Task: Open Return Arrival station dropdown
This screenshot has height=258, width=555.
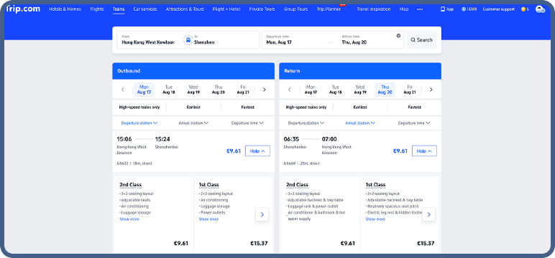Action: pyautogui.click(x=360, y=123)
